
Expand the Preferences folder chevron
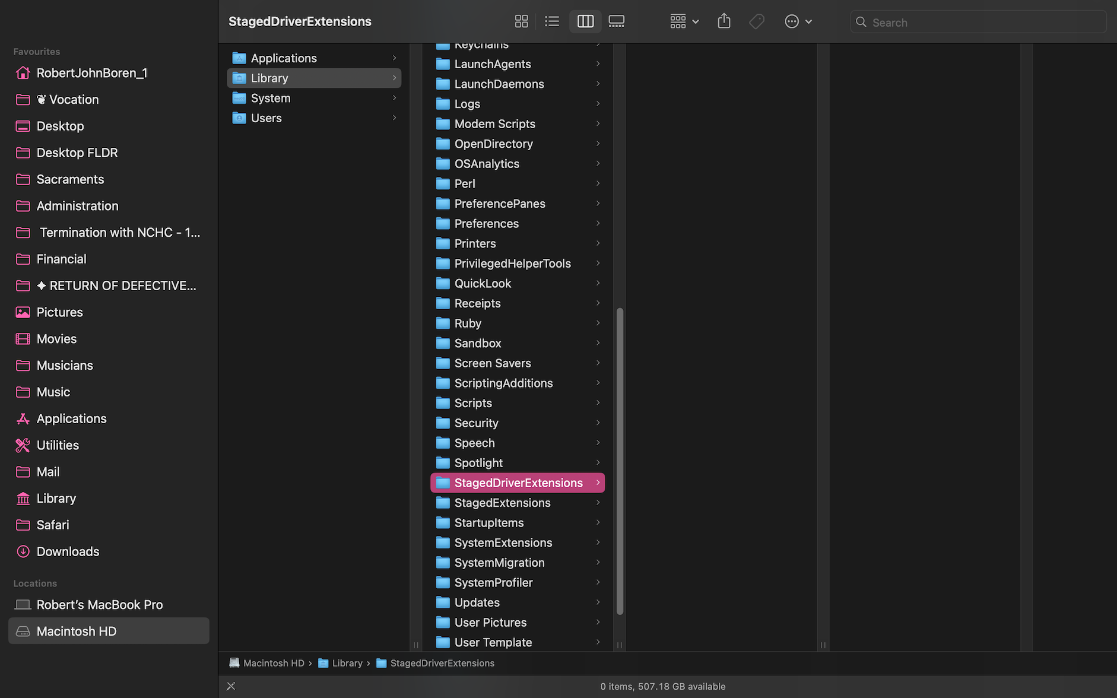click(598, 223)
